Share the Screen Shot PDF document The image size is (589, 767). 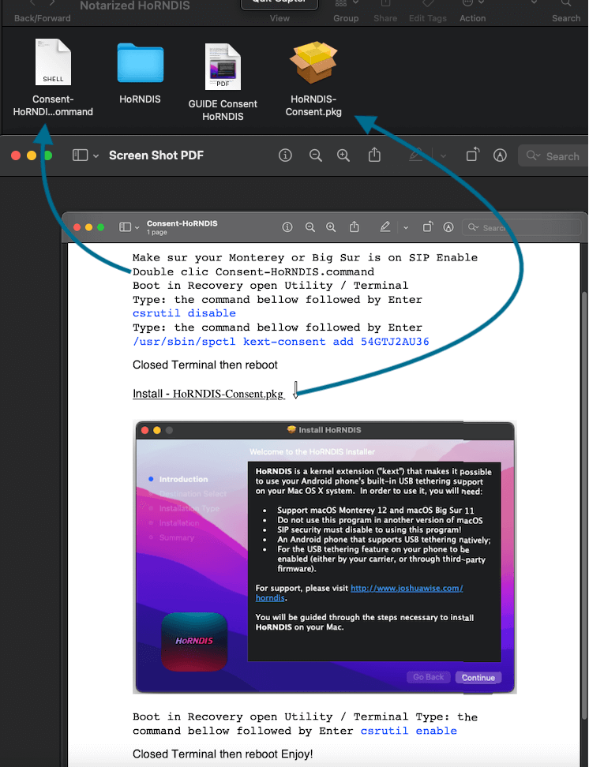tap(374, 155)
